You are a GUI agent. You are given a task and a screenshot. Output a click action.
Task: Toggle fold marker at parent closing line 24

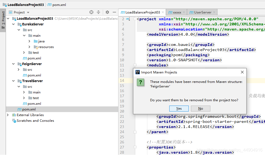pyautogui.click(x=135, y=132)
